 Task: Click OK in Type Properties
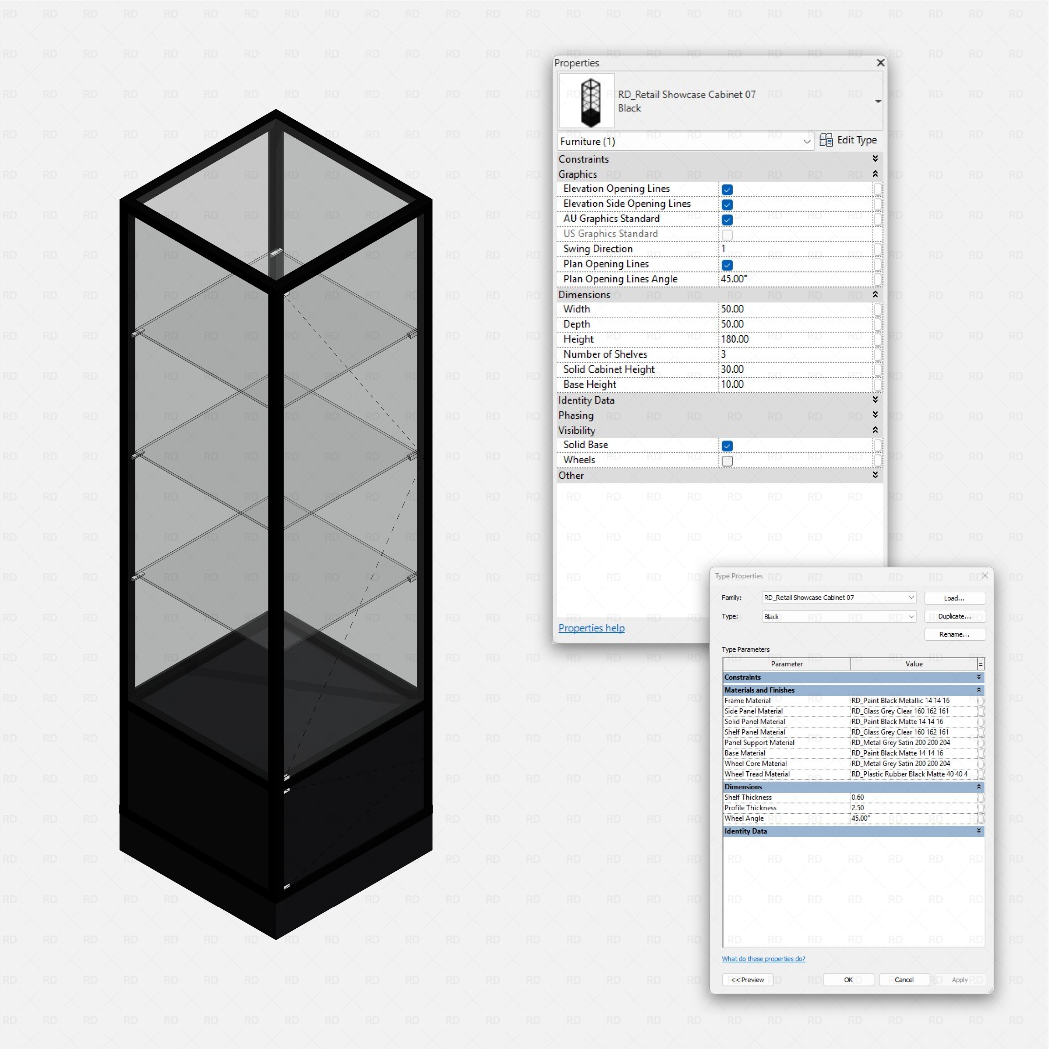(x=848, y=980)
